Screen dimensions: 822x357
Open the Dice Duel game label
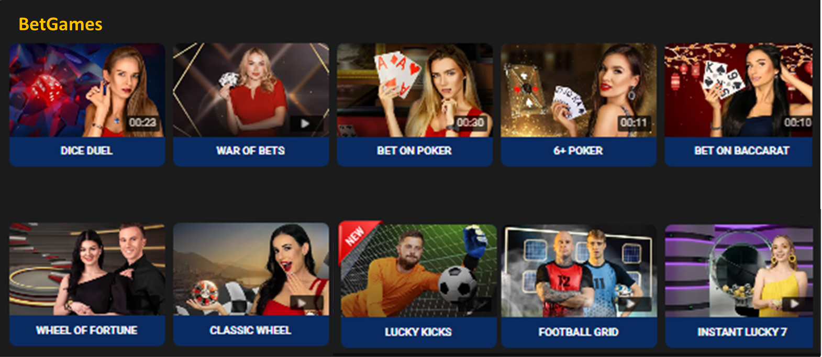(x=87, y=151)
